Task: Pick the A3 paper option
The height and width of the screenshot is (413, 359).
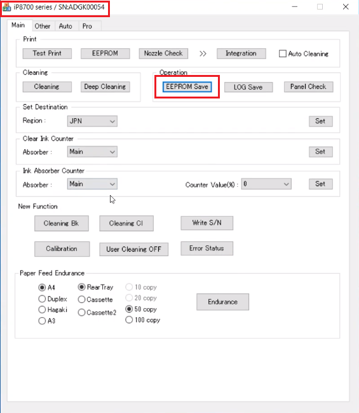Action: click(42, 321)
